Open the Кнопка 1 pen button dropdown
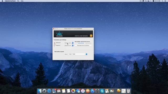The width and height of the screenshot is (168, 94). 69,45
